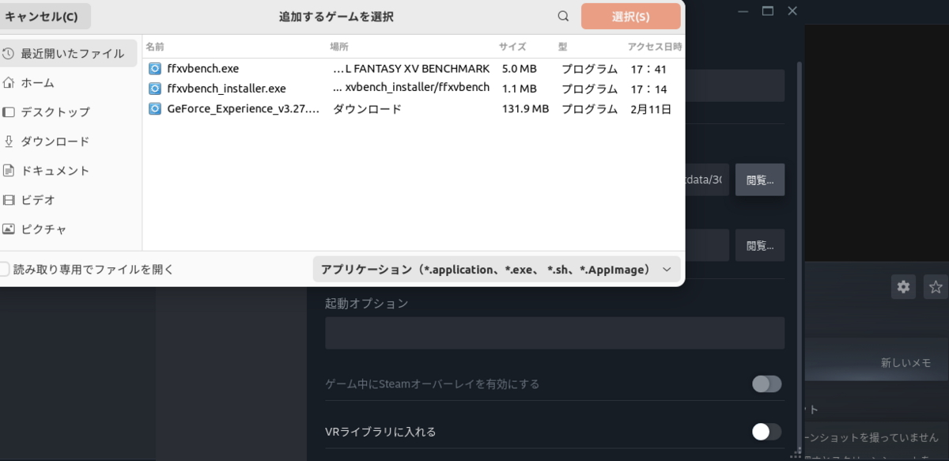Sort by the アクセス日時 column header
This screenshot has width=949, height=461.
pyautogui.click(x=655, y=47)
